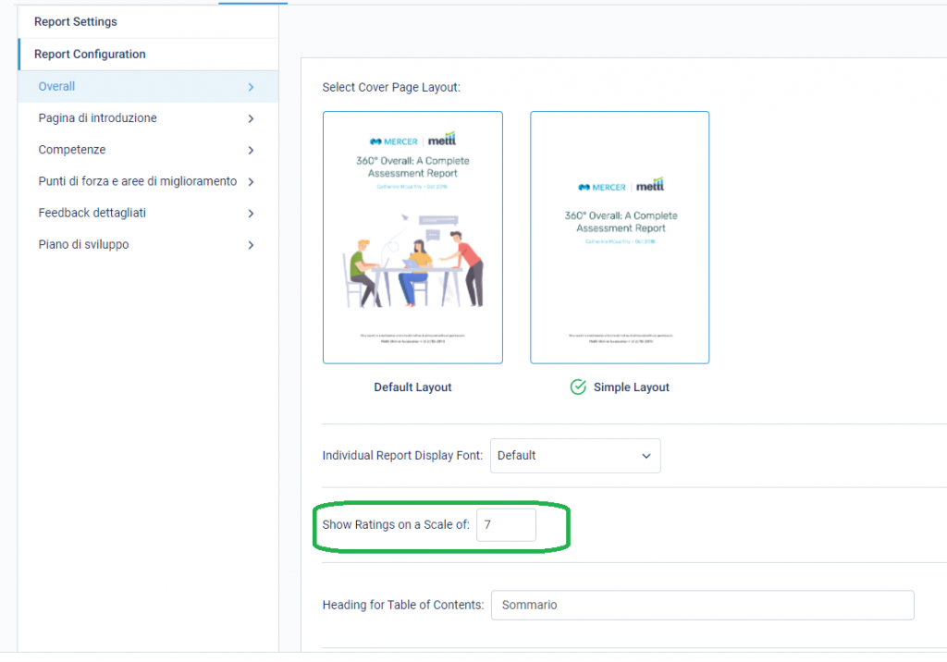The image size is (947, 662).
Task: Expand the Piano di sviluppo section
Action: [250, 244]
